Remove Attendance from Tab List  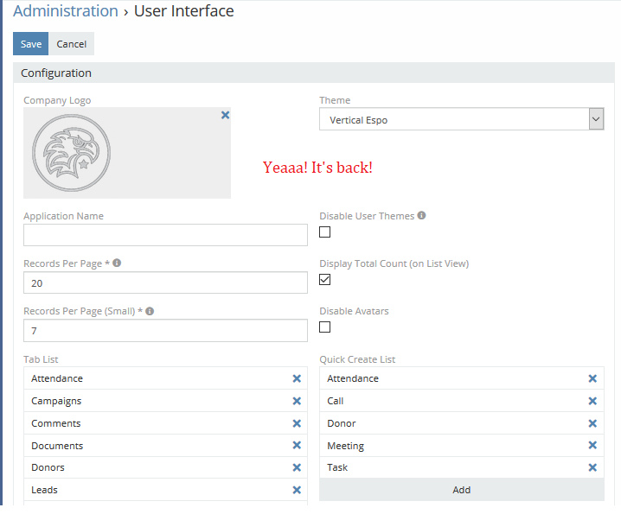pyautogui.click(x=297, y=378)
